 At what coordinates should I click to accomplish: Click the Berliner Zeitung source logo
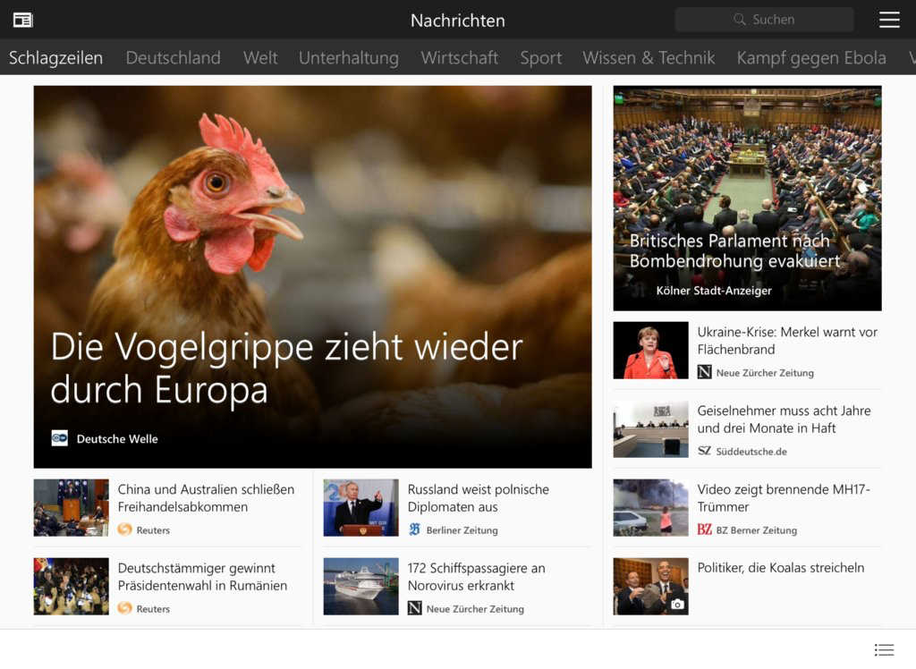coord(414,529)
